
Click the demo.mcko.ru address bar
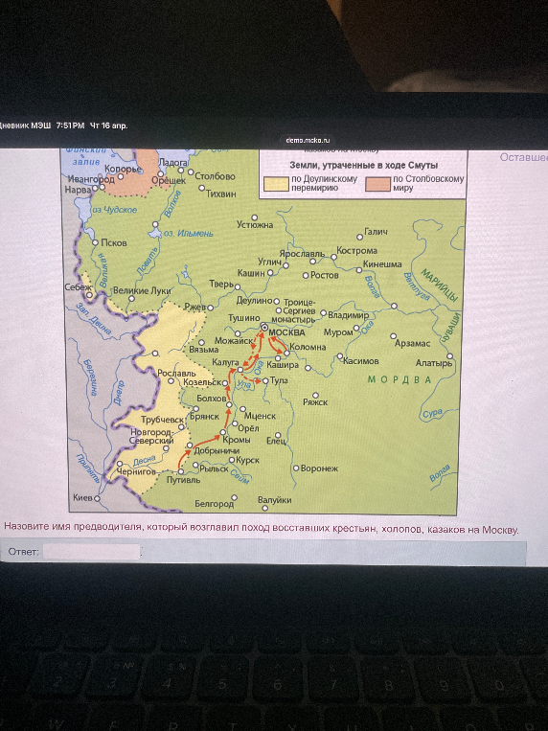pyautogui.click(x=308, y=140)
